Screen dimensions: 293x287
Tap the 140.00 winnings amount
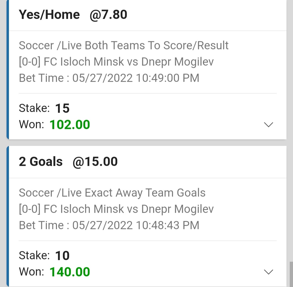(x=70, y=272)
